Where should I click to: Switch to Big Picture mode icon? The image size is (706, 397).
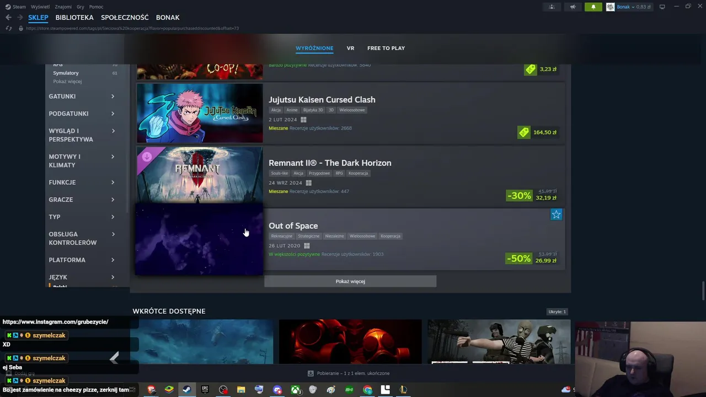tap(662, 7)
